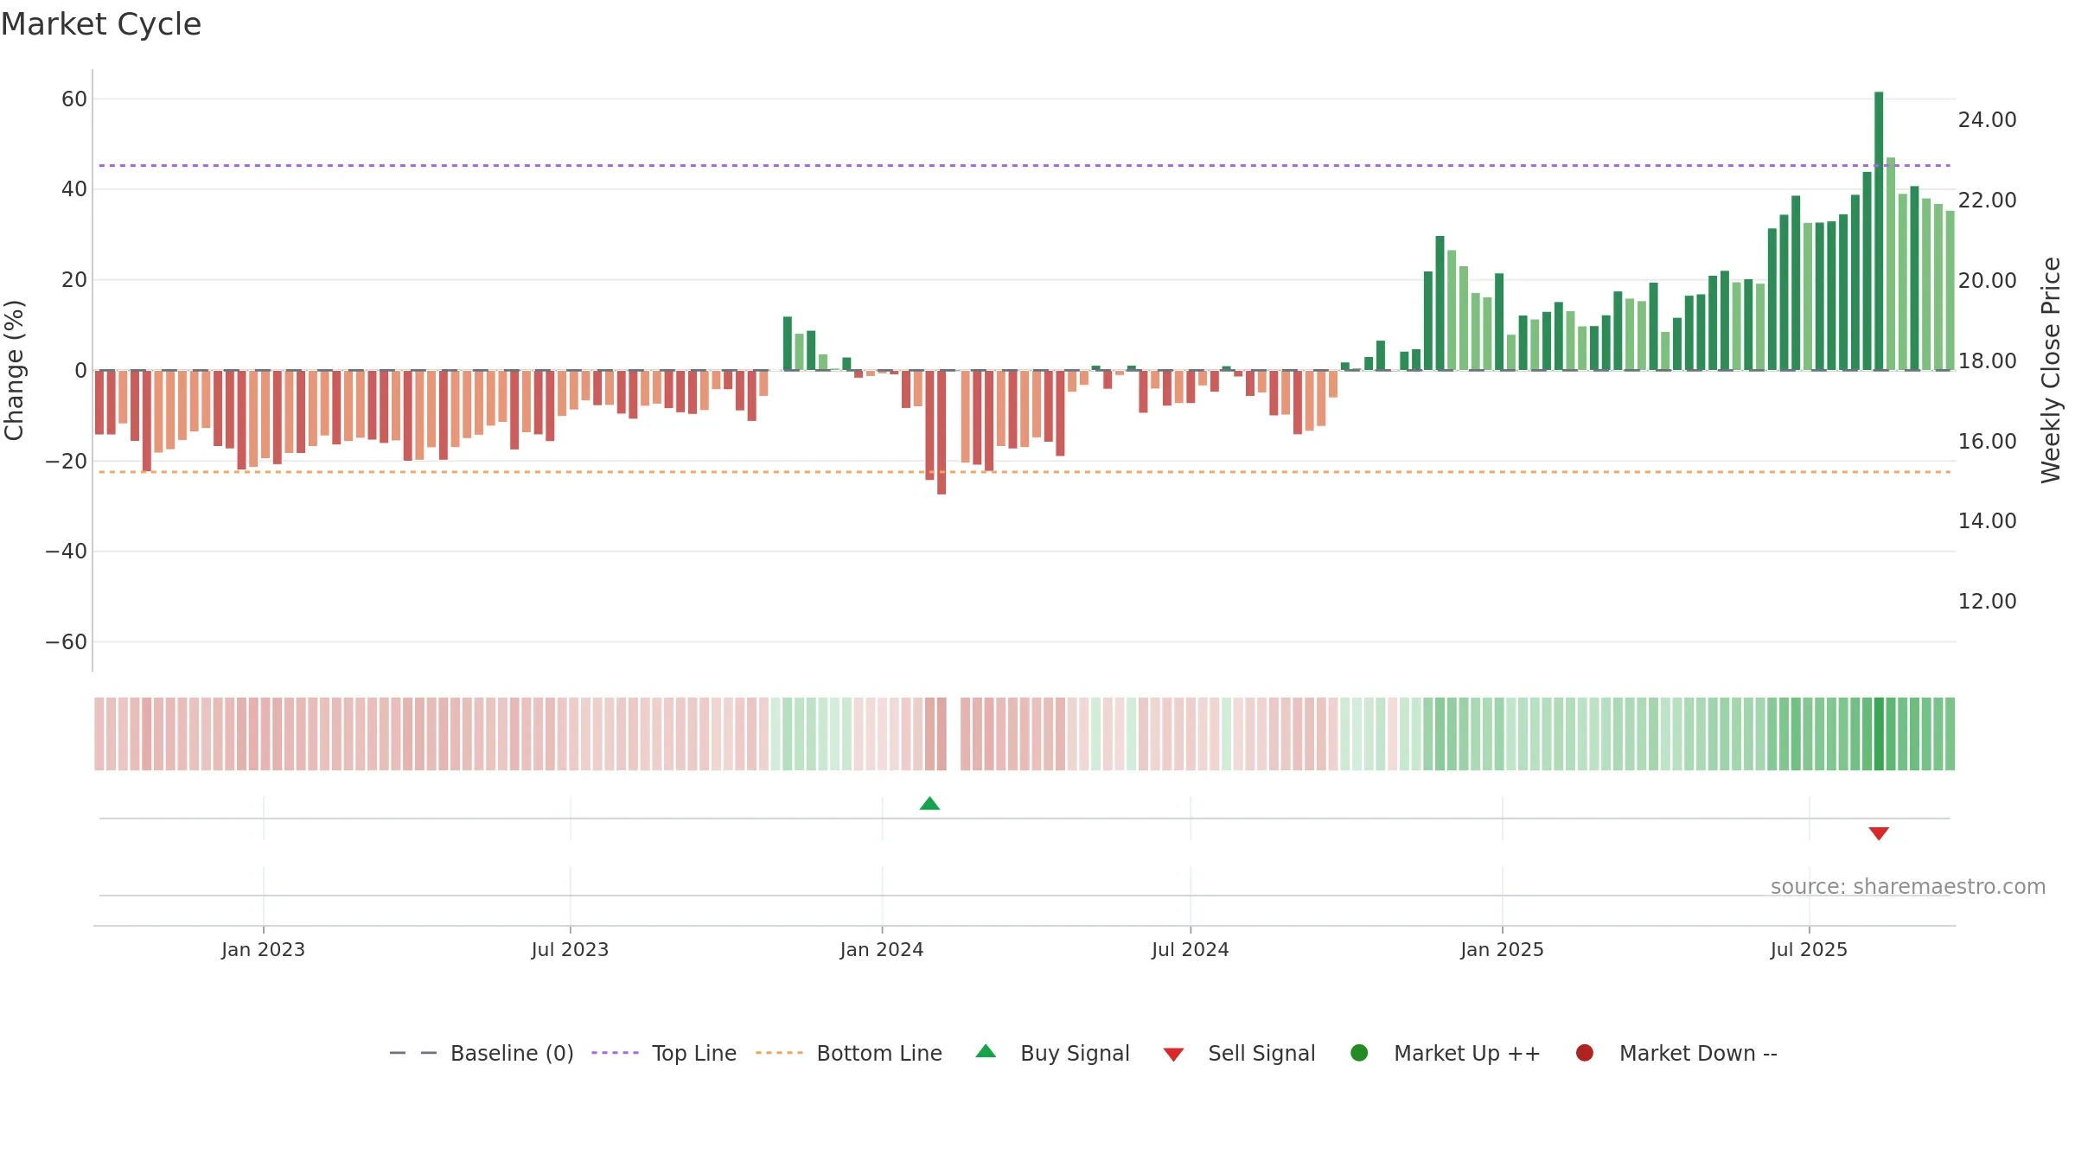2075x1167 pixels.
Task: Click the 14.00 price axis label
Action: coord(1987,521)
